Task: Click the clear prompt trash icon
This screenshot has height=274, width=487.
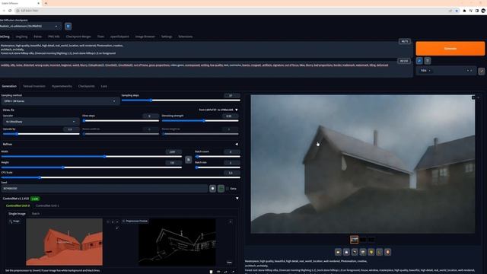Action: (428, 61)
